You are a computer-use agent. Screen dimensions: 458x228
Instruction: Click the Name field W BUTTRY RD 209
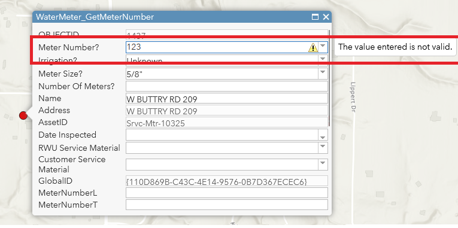pos(227,98)
